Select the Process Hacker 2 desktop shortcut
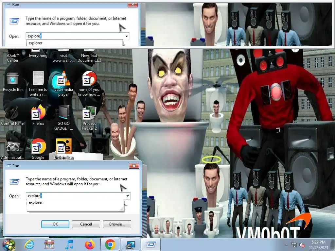335x251 pixels. pos(89,118)
